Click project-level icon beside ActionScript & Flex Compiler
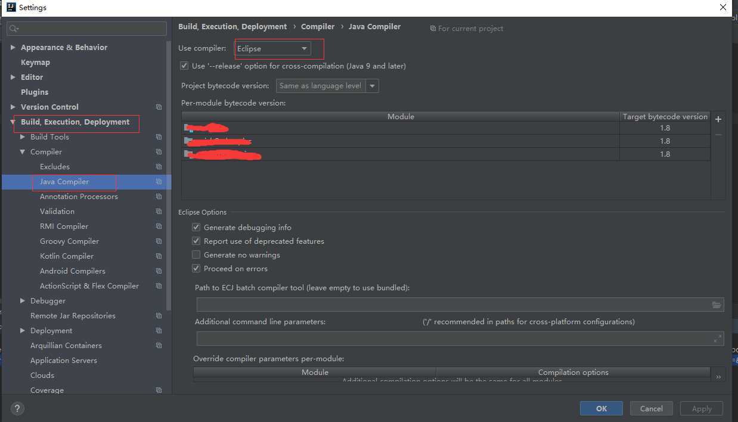 point(159,286)
